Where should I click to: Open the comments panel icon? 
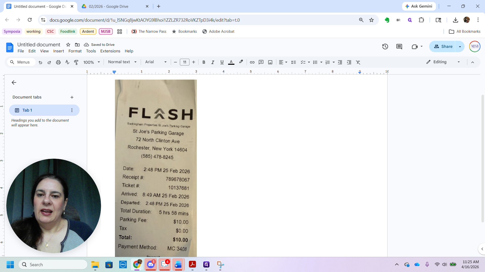pyautogui.click(x=399, y=47)
